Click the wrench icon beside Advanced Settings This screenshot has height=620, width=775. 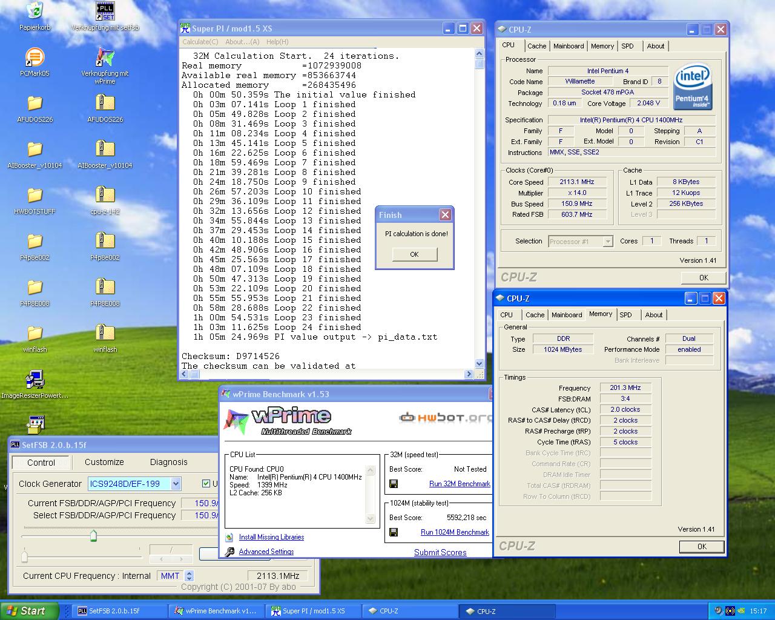(x=229, y=552)
